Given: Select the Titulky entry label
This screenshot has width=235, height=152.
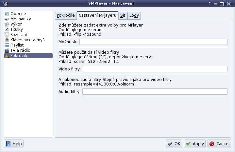Looking at the screenshot, I should click(x=16, y=29).
